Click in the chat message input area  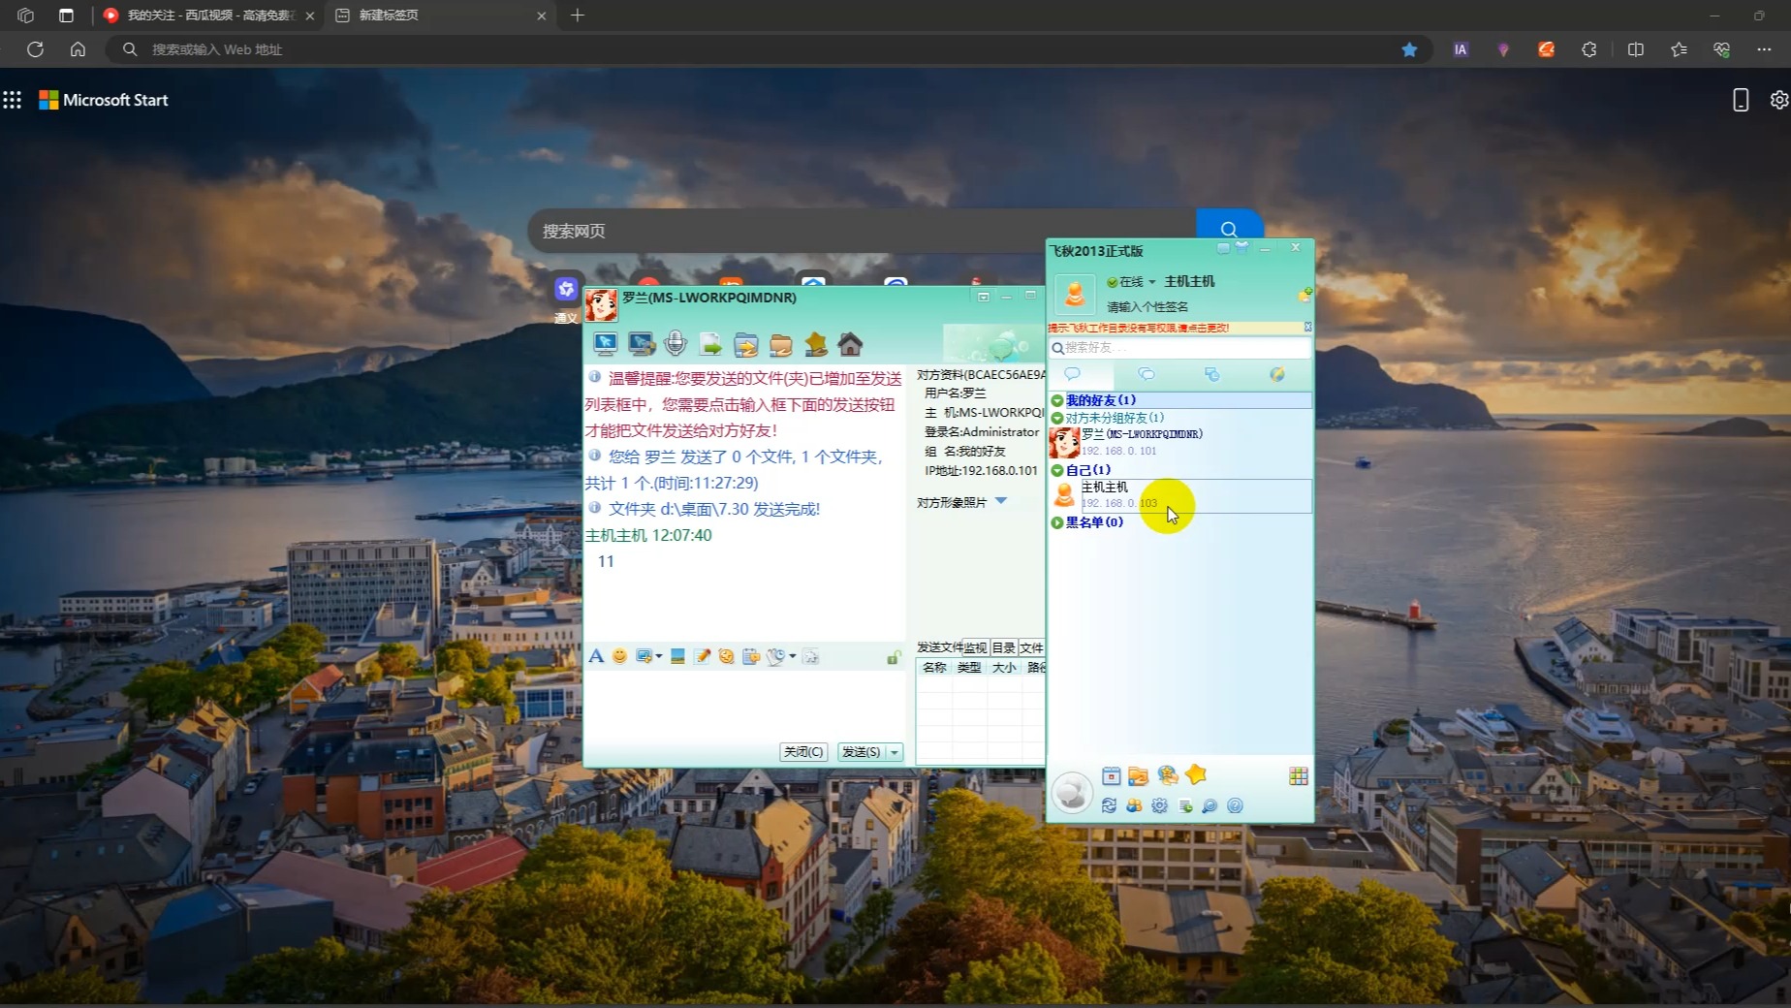point(744,705)
